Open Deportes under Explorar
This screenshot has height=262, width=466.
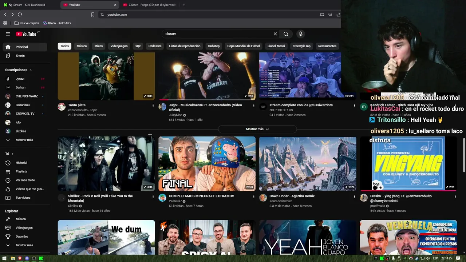point(25,237)
